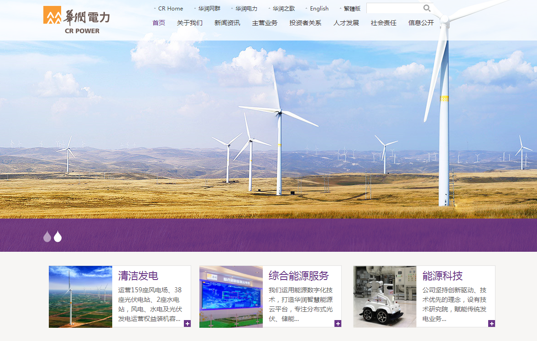
Task: Open the robot thumbnail for 能源科技
Action: click(x=385, y=296)
